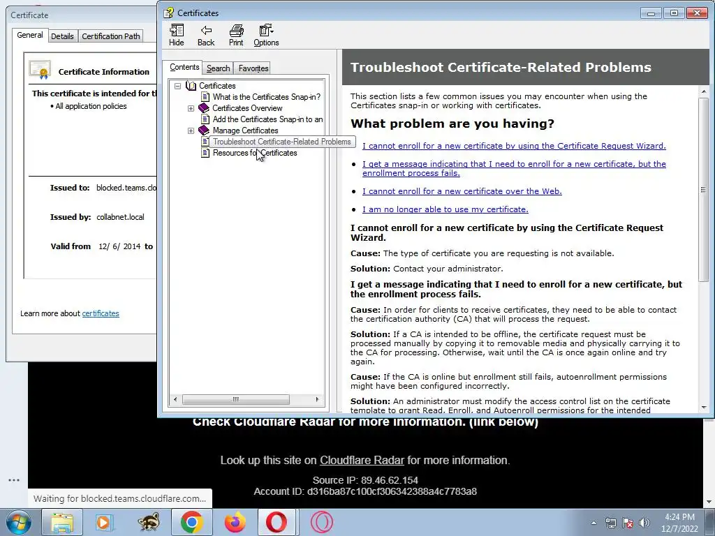715x536 pixels.
Task: Open Add the Certificates Snap-in topic
Action: coord(267,119)
